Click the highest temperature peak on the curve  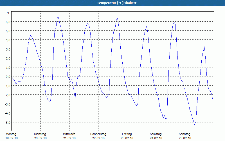58,17
